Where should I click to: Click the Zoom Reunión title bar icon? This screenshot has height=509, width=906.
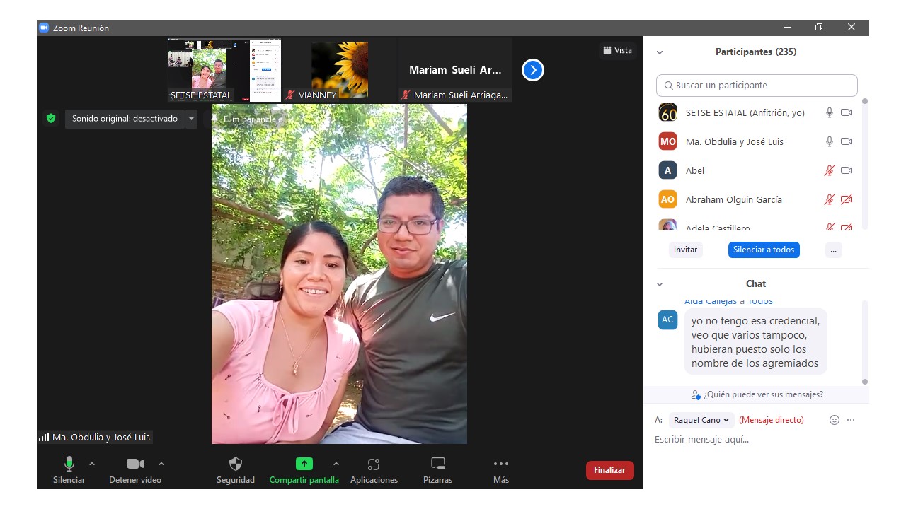coord(44,28)
